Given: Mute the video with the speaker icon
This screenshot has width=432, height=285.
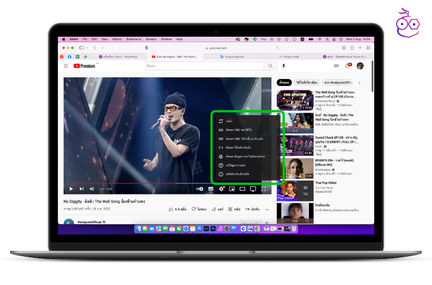Looking at the screenshot, I should (x=92, y=189).
